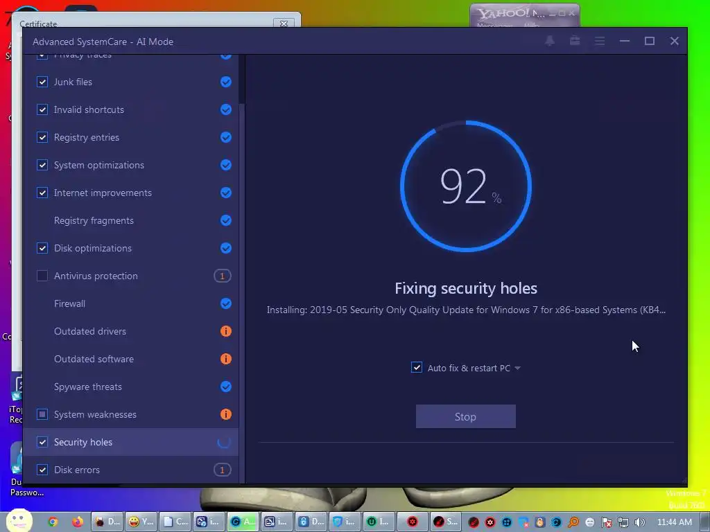Click the count badge next to Disk errors
Viewport: 710px width, 532px height.
coord(222,470)
